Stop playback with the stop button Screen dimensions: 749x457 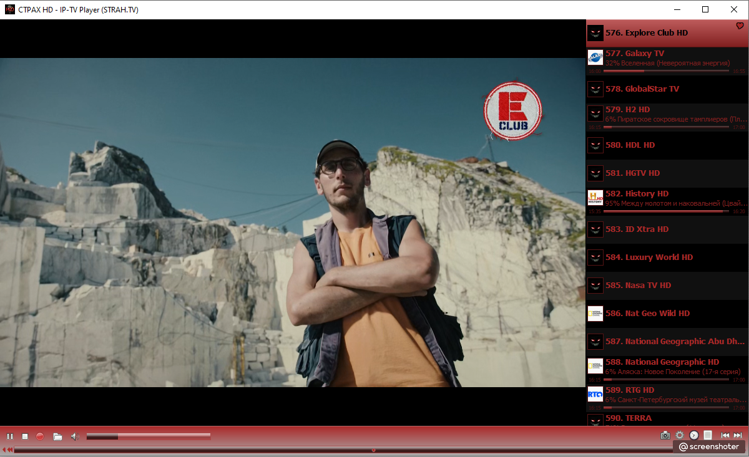pos(25,436)
